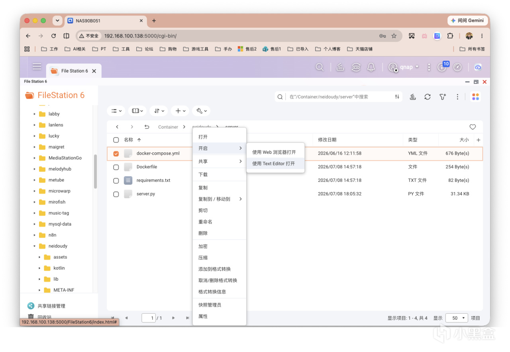The image size is (510, 352).
Task: Choose 使用 Web 浏览器打开 in submenu
Action: (275, 152)
